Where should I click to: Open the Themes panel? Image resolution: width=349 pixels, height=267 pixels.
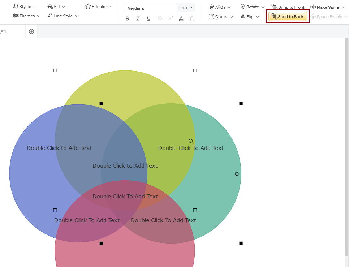[26, 16]
